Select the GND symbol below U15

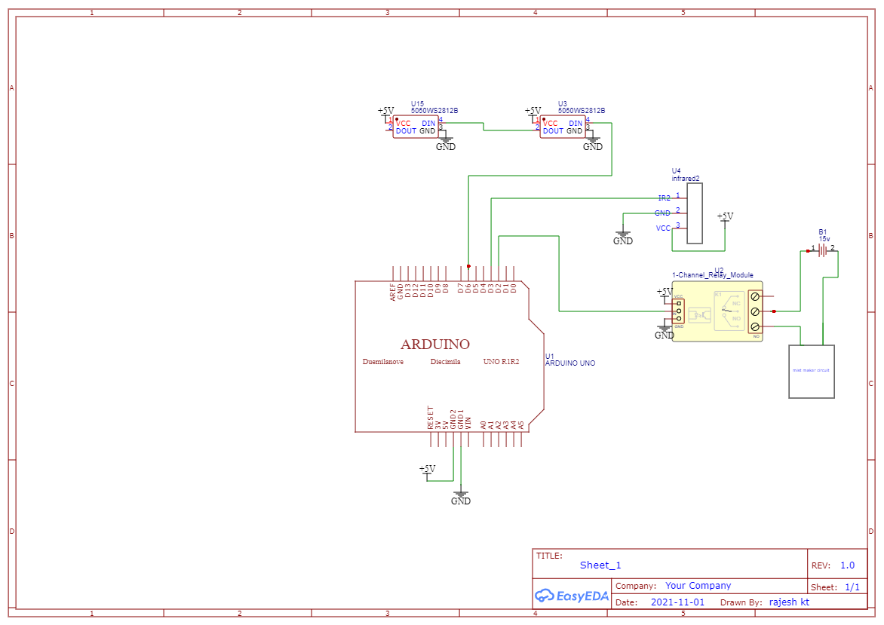[445, 142]
